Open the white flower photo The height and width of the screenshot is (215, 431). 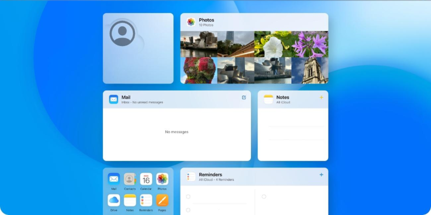[273, 44]
